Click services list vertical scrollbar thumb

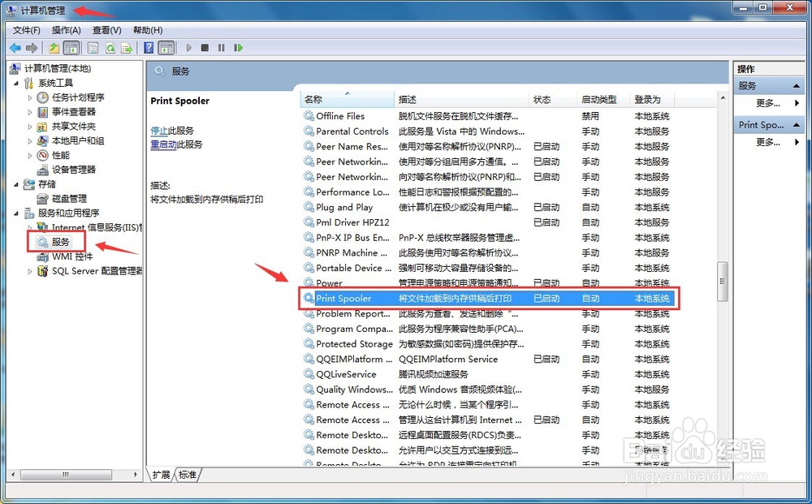coord(723,282)
